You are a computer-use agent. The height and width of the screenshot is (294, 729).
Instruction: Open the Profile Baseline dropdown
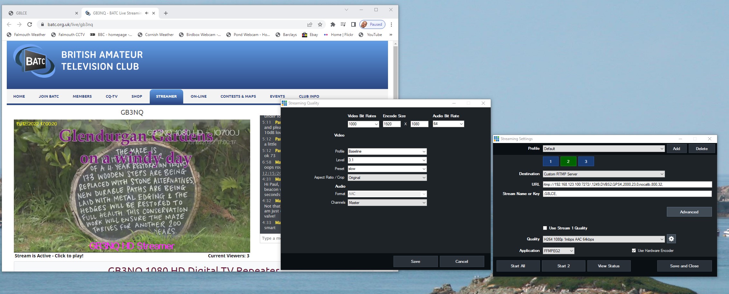coord(387,151)
